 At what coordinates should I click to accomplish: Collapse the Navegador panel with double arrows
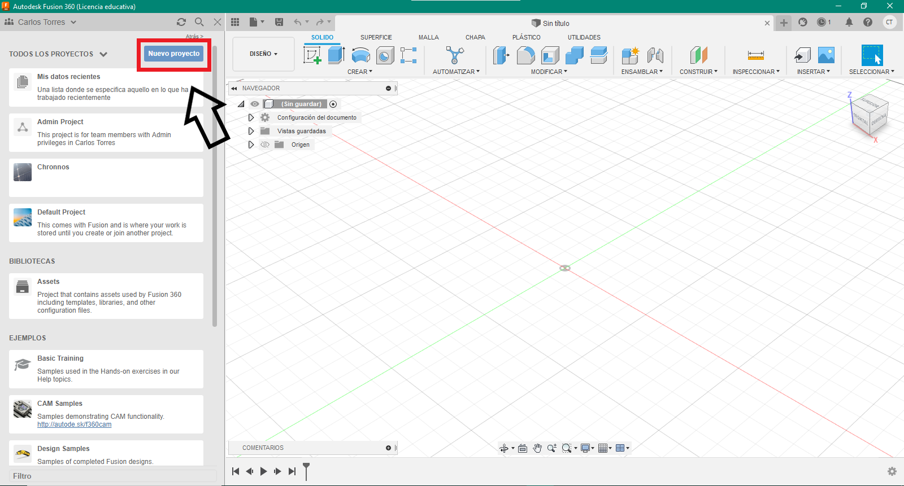(x=234, y=89)
